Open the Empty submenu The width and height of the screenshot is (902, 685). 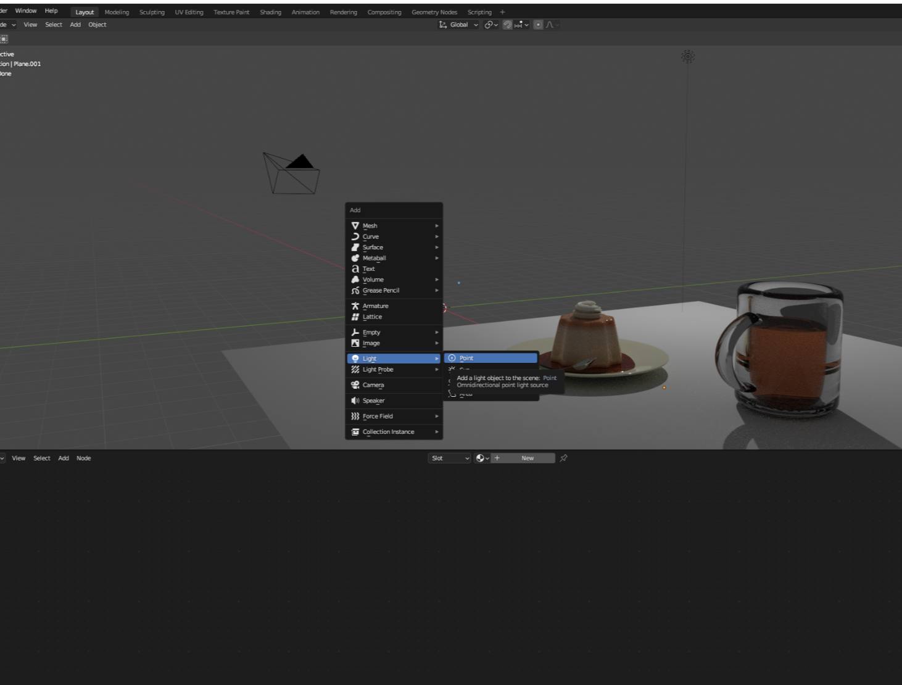coord(394,333)
